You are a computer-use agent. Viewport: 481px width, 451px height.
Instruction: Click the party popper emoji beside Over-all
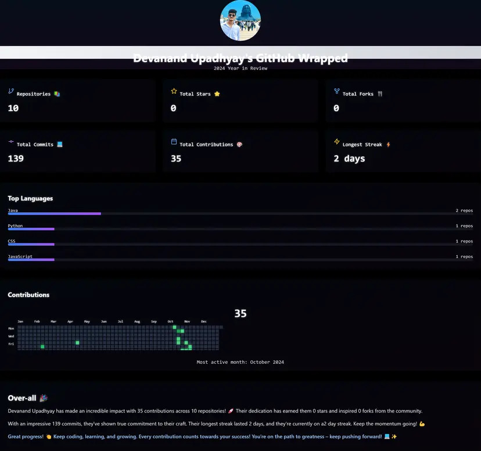click(44, 398)
